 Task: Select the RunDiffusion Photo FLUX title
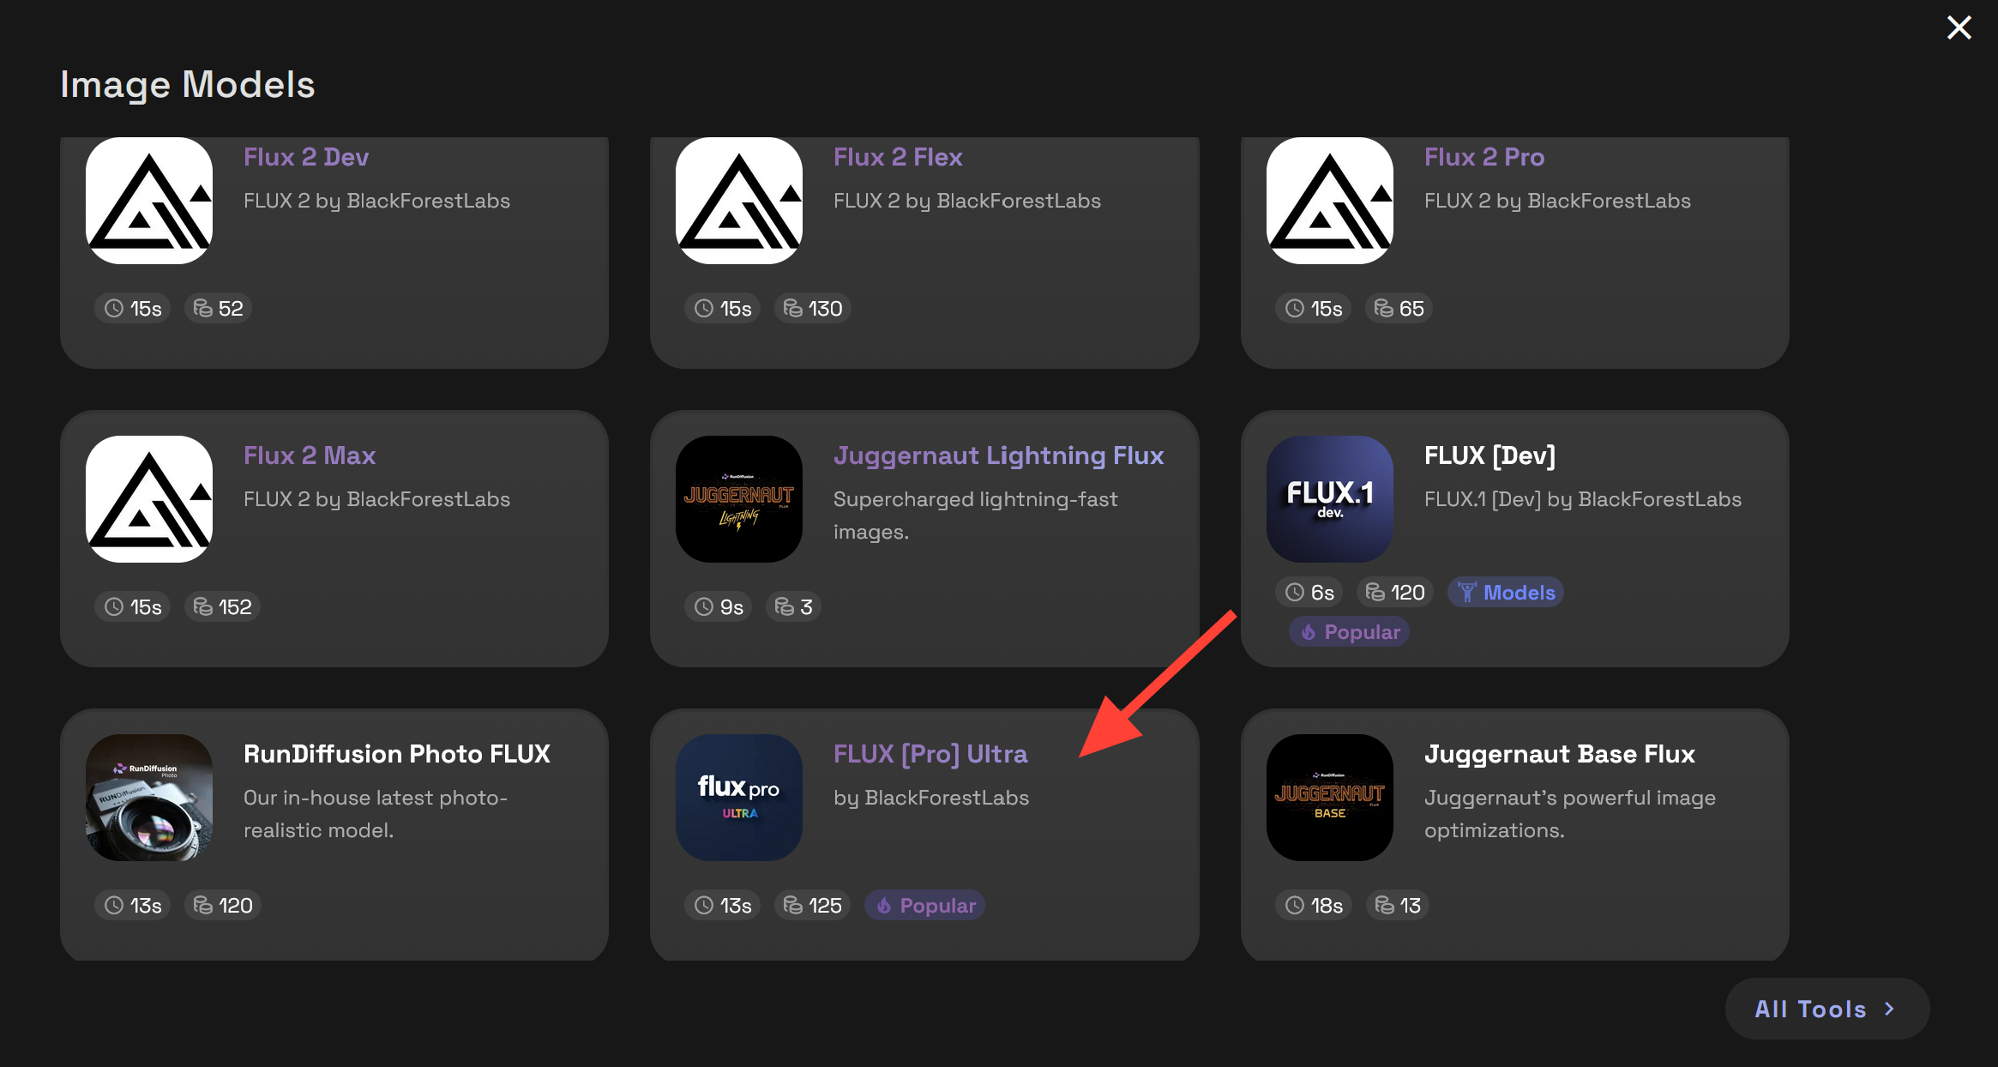tap(397, 754)
